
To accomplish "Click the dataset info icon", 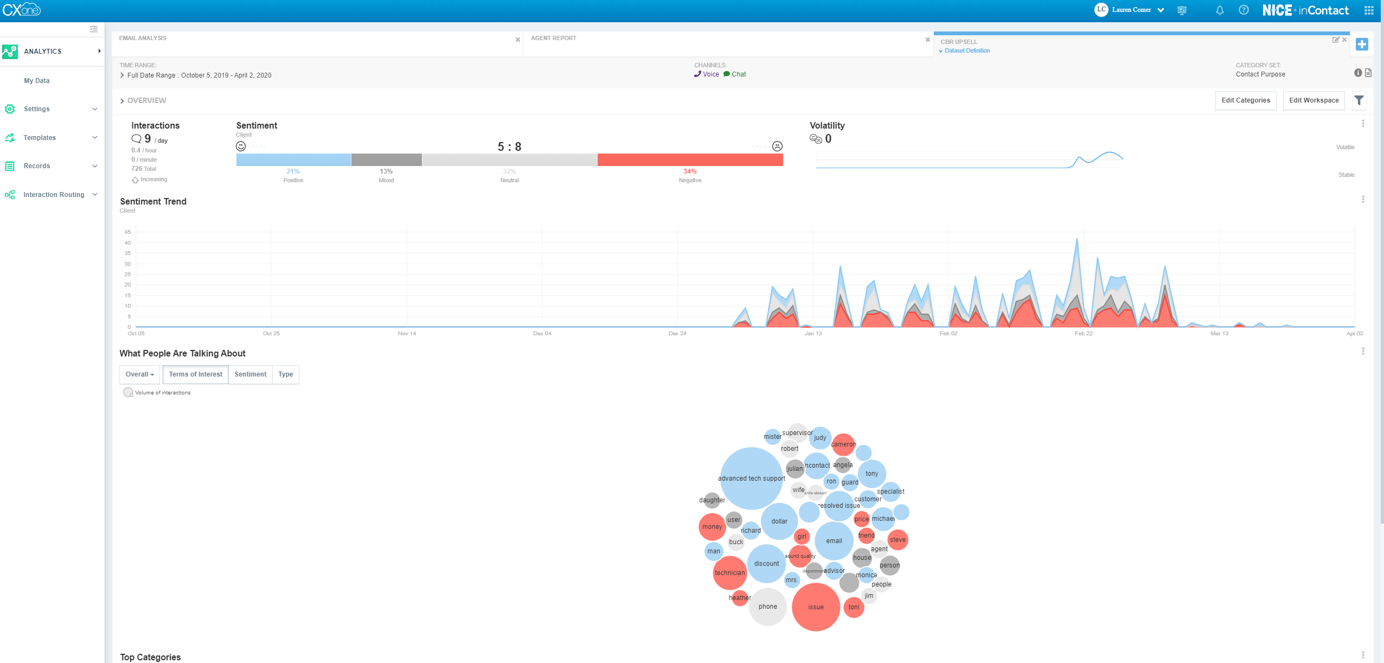I will (x=1357, y=73).
